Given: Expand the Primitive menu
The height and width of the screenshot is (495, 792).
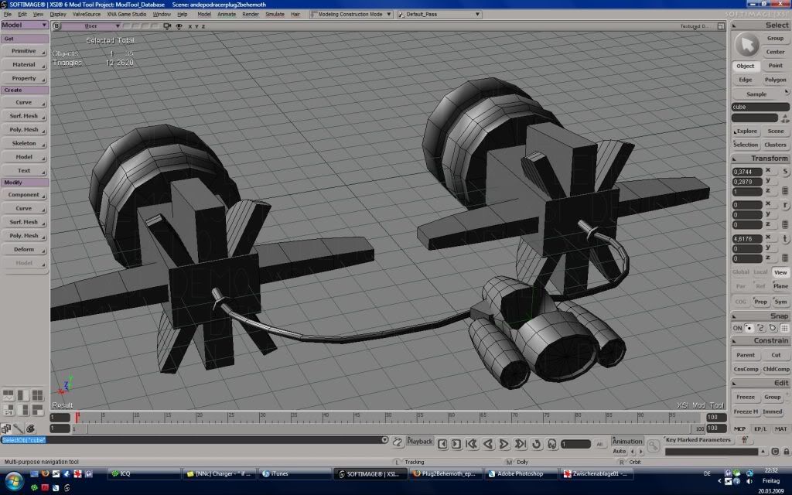Looking at the screenshot, I should 24,51.
